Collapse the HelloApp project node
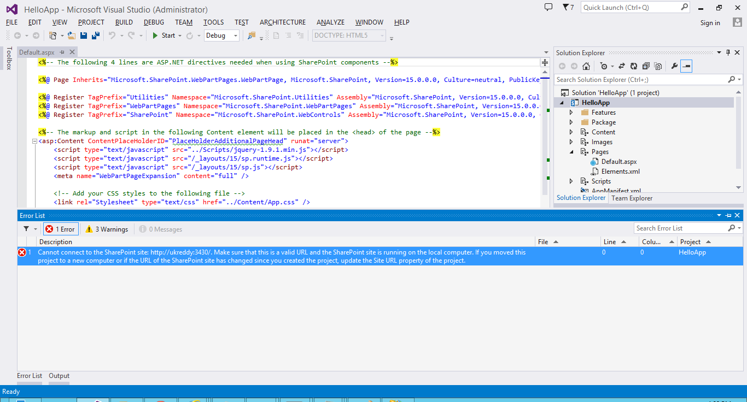Image resolution: width=747 pixels, height=402 pixels. (562, 103)
